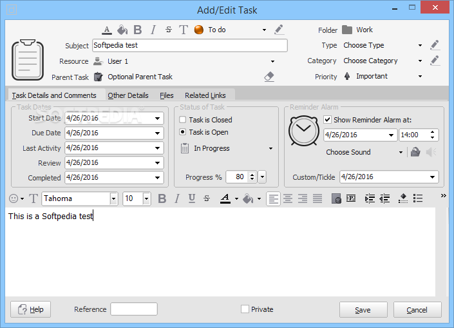
Task: Clear parent task with the eraser icon
Action: pyautogui.click(x=269, y=77)
